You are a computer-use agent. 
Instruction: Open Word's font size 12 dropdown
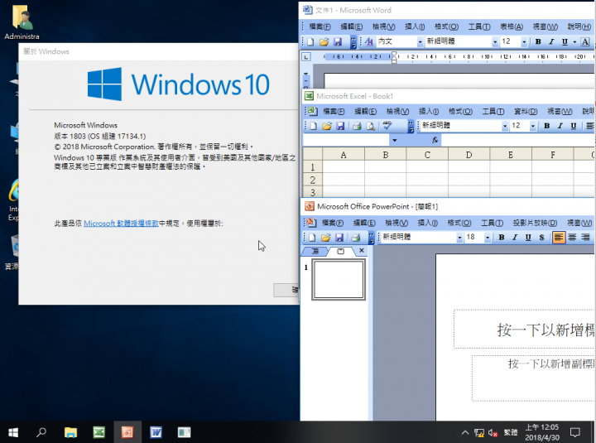524,42
